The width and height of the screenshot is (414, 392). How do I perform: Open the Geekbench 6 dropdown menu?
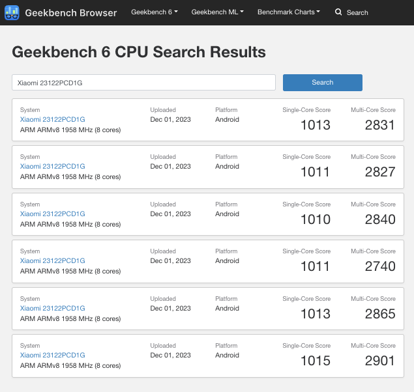click(x=155, y=12)
